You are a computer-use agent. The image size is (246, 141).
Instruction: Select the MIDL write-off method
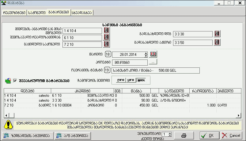point(141,80)
